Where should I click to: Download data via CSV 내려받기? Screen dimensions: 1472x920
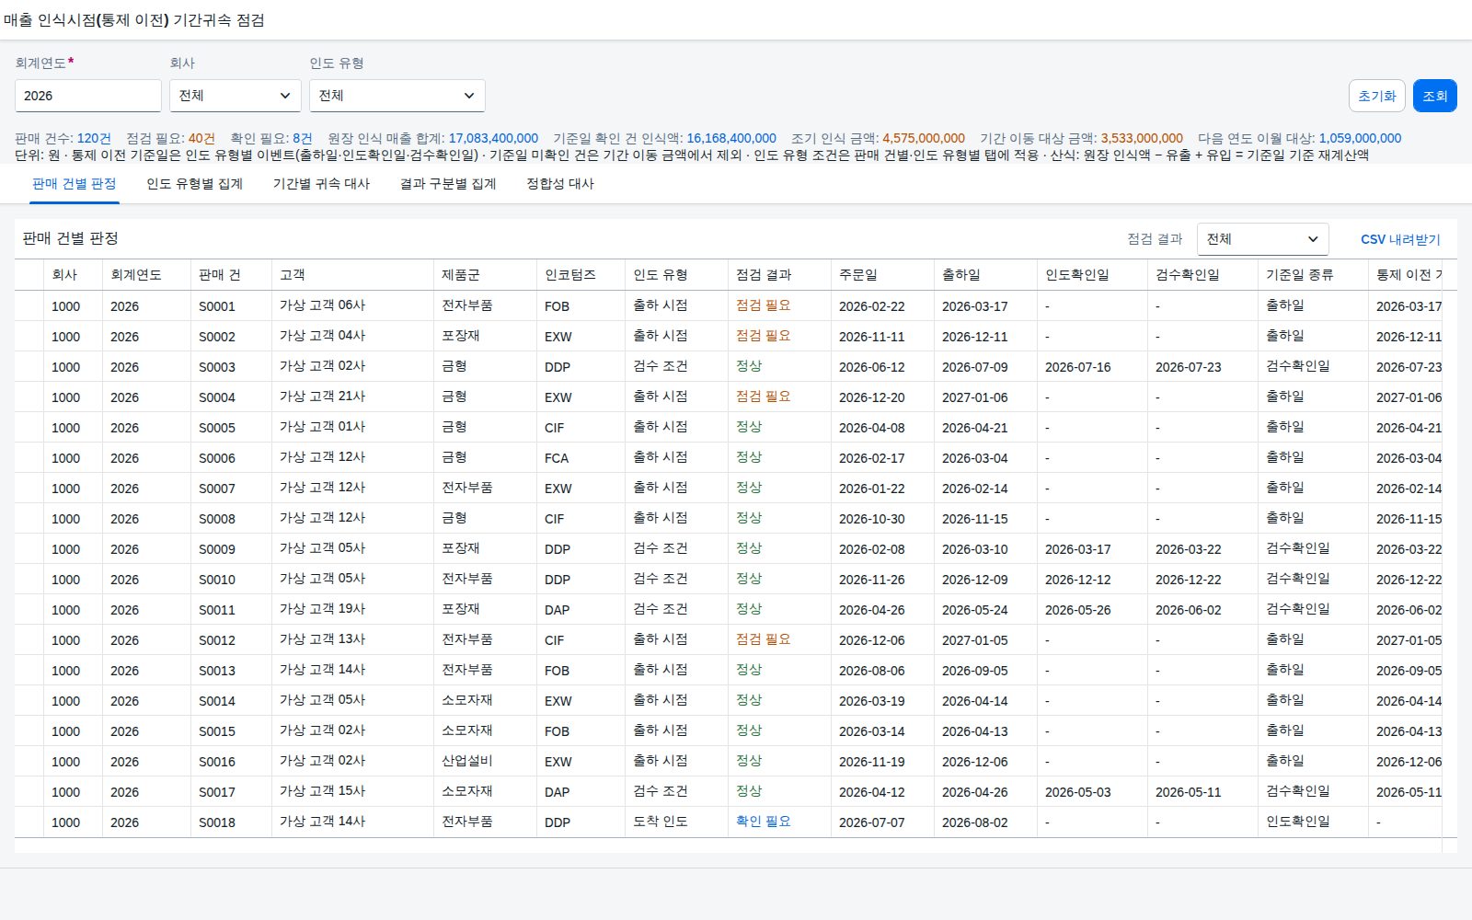[x=1400, y=239]
